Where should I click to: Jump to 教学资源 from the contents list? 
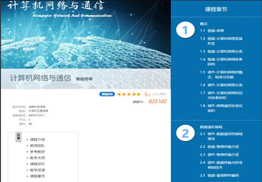(x=37, y=170)
